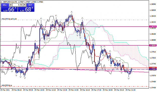Click the 29 Mar 21:30 time label
Image resolution: width=157 pixels, height=92 pixels.
tap(131, 90)
